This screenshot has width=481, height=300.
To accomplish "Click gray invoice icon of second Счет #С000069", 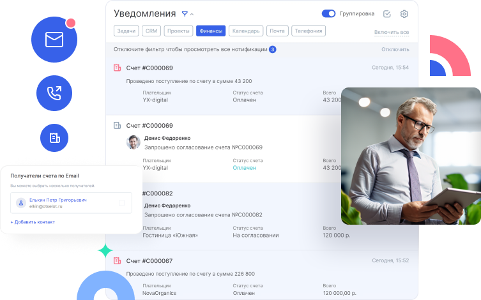I will click(x=117, y=125).
